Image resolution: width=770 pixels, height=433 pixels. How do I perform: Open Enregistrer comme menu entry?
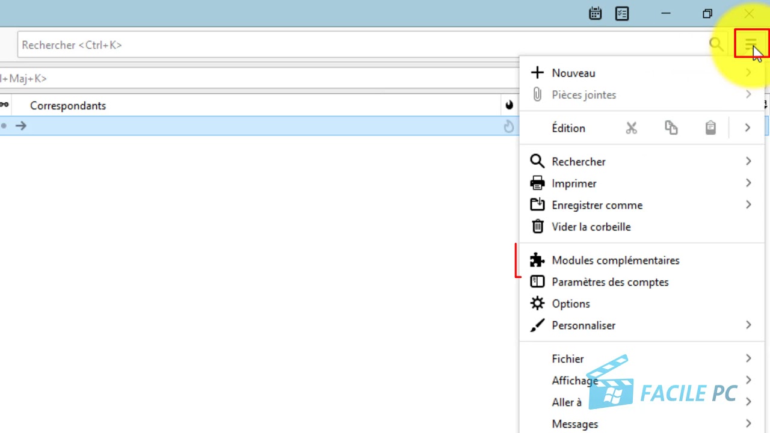pyautogui.click(x=642, y=205)
